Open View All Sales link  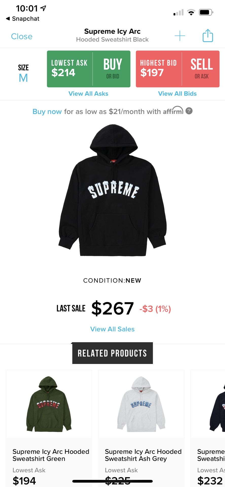coord(112,329)
